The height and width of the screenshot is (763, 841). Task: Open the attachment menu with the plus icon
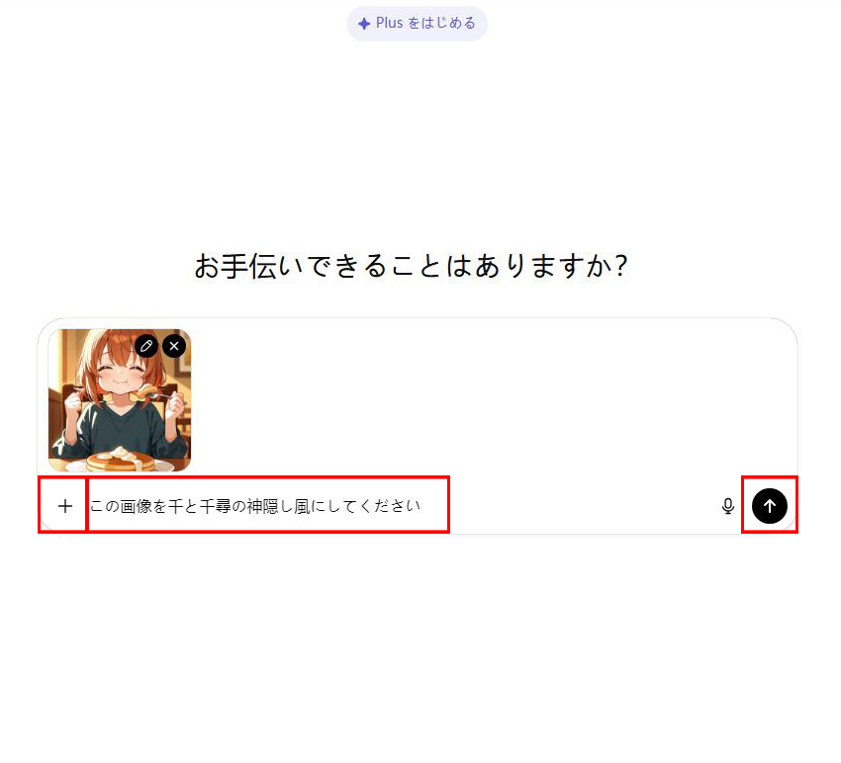65,506
